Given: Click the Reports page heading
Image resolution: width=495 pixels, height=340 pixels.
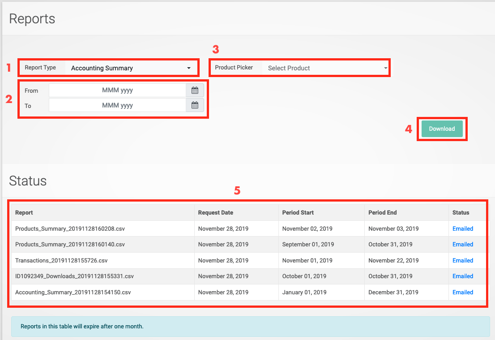Looking at the screenshot, I should [x=32, y=19].
